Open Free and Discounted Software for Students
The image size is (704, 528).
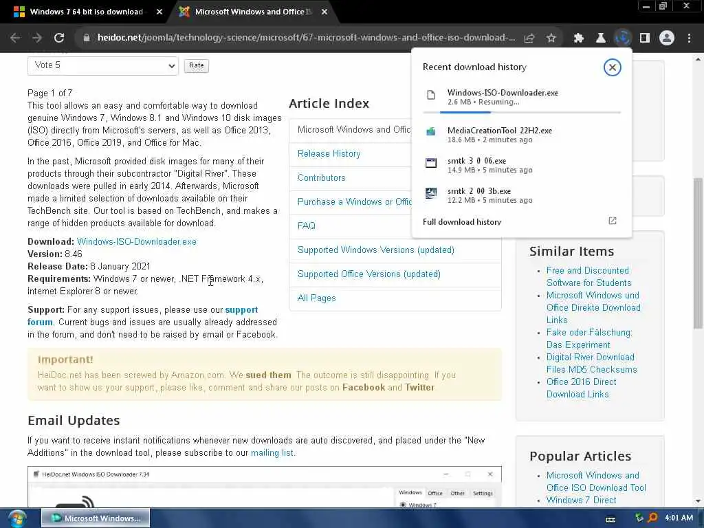(588, 276)
